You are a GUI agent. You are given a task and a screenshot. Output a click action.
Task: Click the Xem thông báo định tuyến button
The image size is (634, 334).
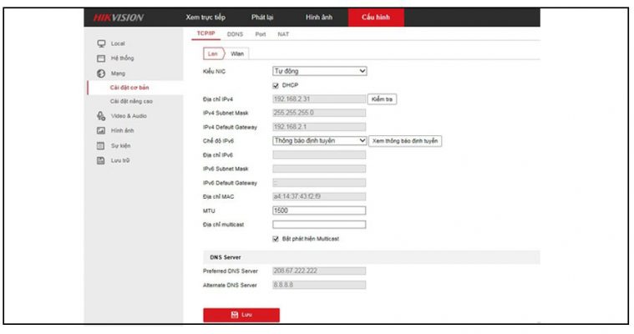click(x=405, y=141)
